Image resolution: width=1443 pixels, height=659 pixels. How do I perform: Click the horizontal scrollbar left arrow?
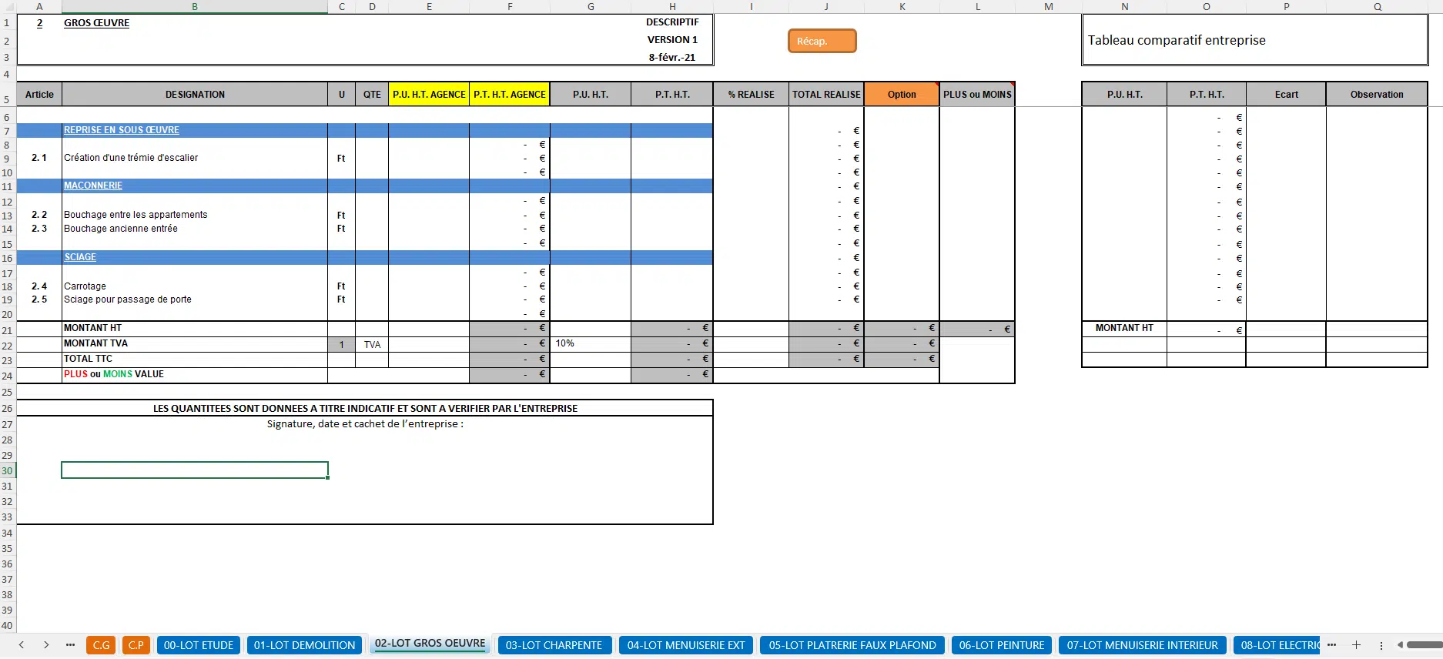pyautogui.click(x=1399, y=645)
